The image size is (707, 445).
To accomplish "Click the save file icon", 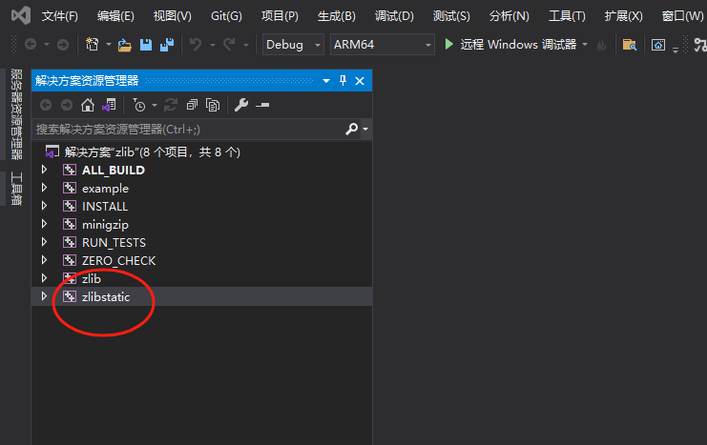I will click(x=146, y=45).
